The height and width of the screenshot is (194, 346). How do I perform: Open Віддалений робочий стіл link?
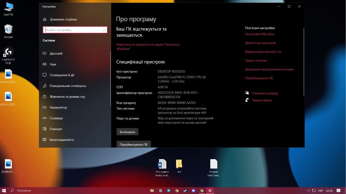tap(263, 52)
